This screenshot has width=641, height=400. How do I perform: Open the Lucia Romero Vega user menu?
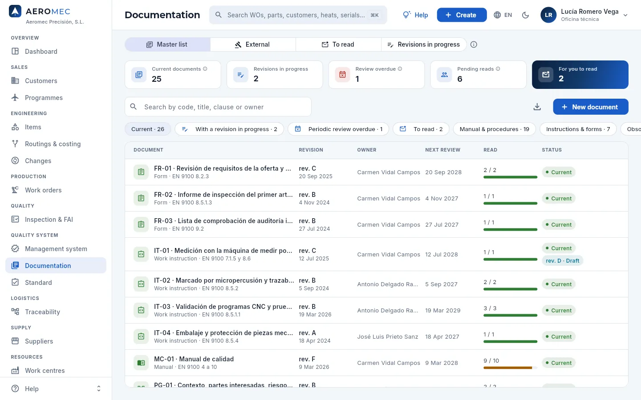click(584, 15)
